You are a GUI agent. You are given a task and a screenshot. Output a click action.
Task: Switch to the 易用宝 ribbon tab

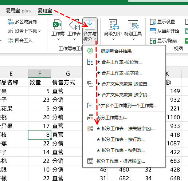(45, 11)
